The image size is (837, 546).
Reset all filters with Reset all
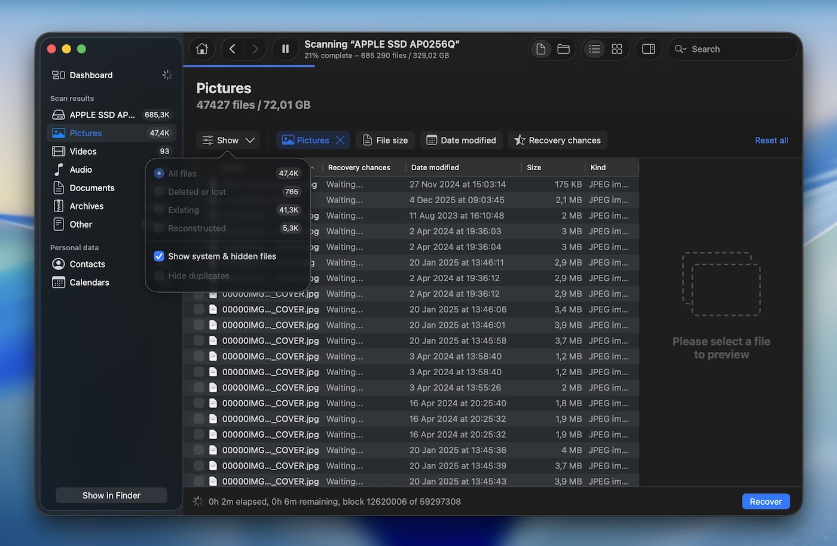pyautogui.click(x=771, y=140)
